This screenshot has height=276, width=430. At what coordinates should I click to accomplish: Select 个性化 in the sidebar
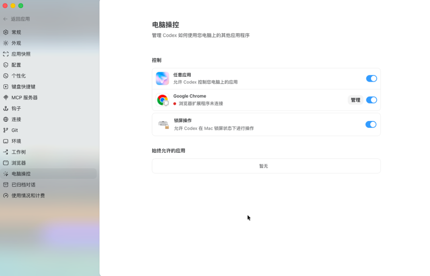[49, 76]
